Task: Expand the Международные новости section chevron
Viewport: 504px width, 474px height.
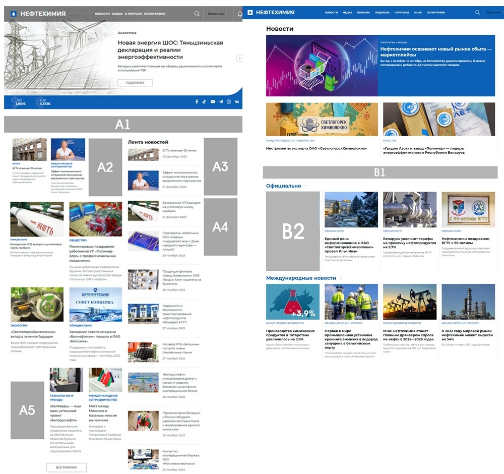Action: coord(341,278)
